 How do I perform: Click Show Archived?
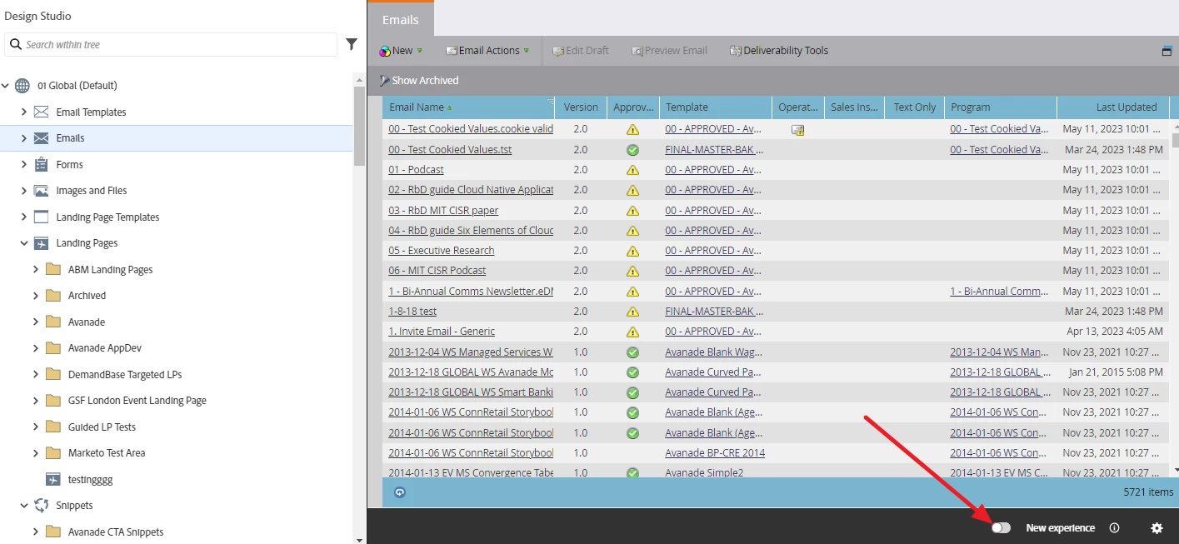click(418, 81)
